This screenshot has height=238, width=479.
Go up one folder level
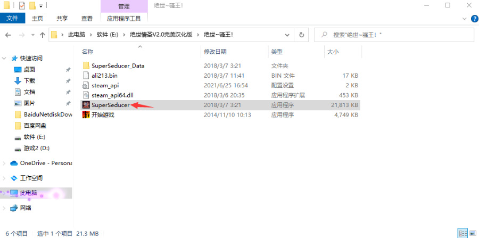(x=43, y=35)
